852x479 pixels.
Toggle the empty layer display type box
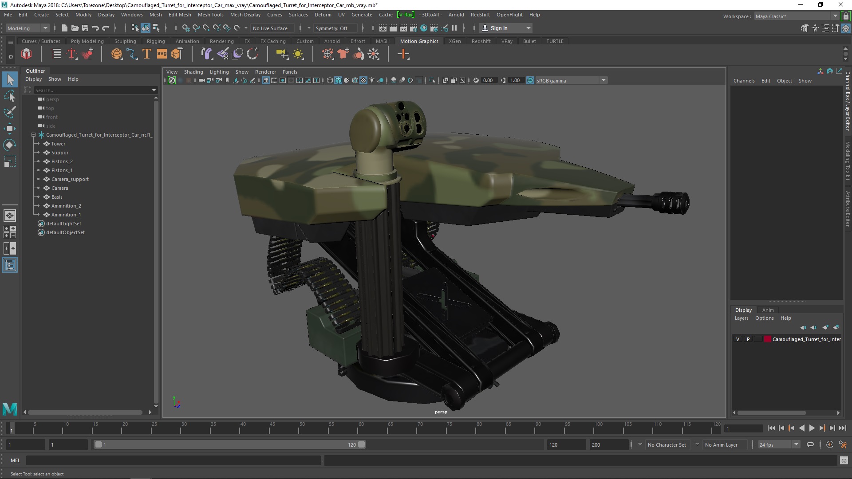coord(758,339)
